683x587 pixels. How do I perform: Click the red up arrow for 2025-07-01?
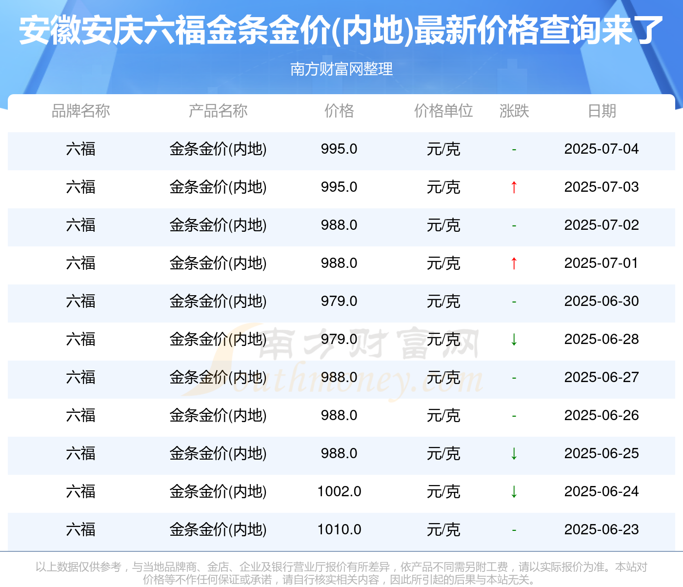pos(514,263)
